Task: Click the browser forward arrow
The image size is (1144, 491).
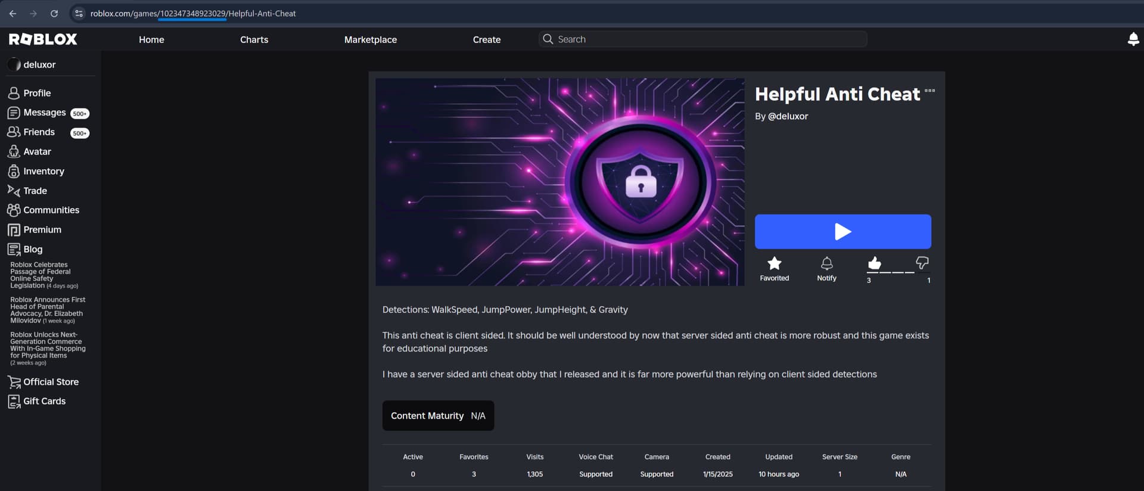Action: point(33,13)
